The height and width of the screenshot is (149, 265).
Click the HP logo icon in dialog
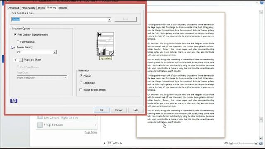point(14,101)
